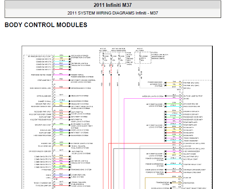Click the 'RAIN SENSOR SERIAL LINK' label

(x=40, y=88)
